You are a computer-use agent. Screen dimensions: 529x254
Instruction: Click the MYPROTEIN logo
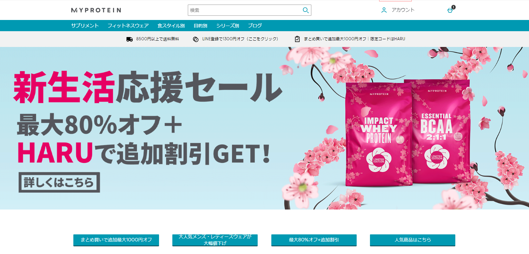96,10
